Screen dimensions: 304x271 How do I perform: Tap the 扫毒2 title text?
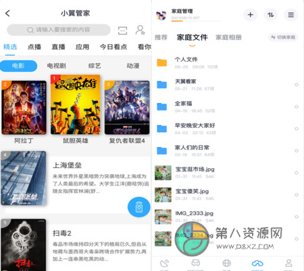pyautogui.click(x=62, y=233)
